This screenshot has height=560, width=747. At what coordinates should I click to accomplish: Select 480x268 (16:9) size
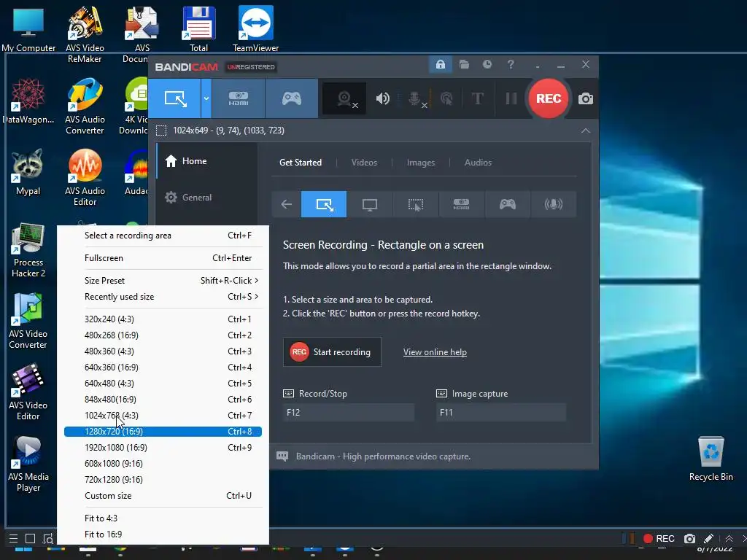click(x=163, y=335)
